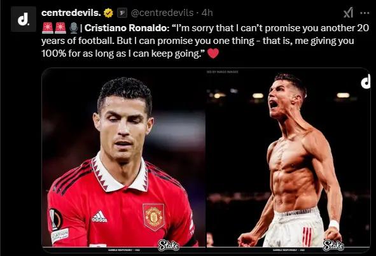Click the Stake logo on left photo
The image size is (376, 256).
169,245
